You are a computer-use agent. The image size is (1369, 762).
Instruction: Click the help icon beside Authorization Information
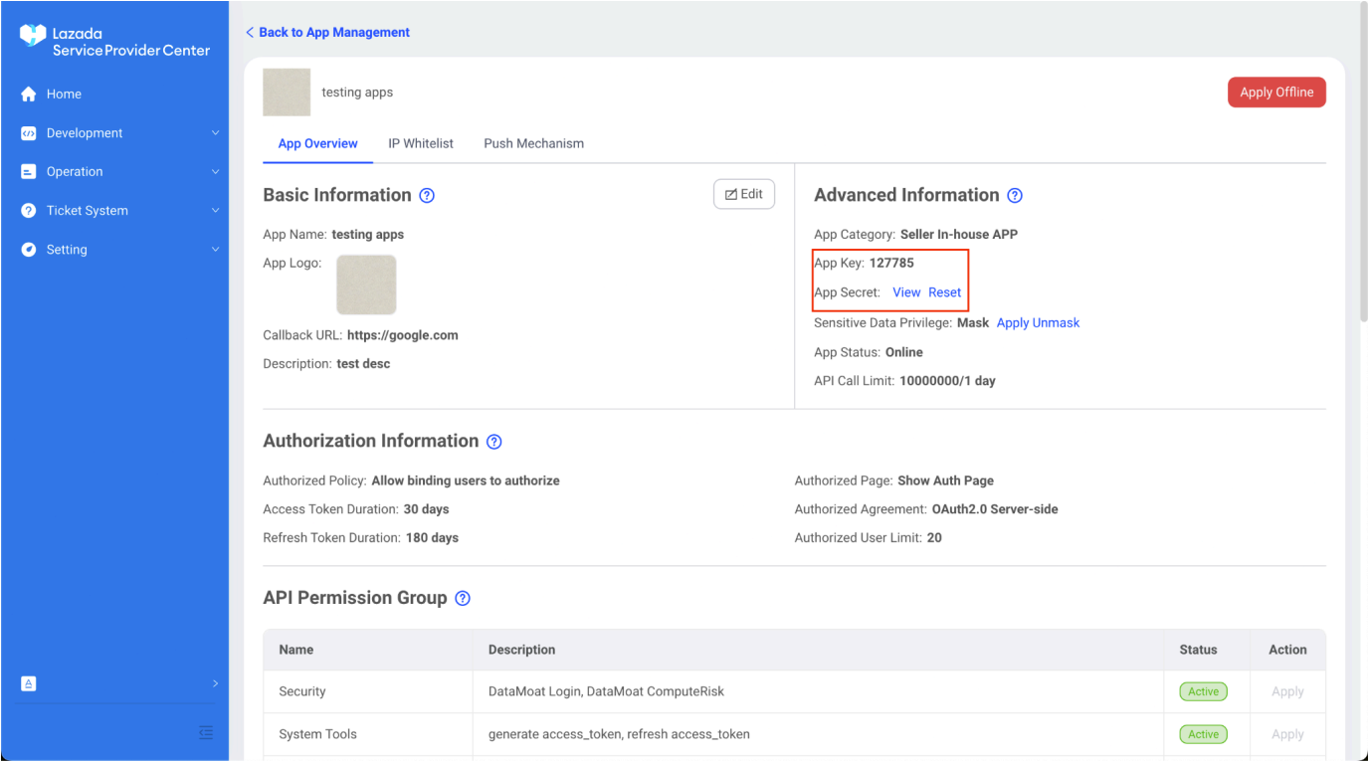pyautogui.click(x=494, y=442)
